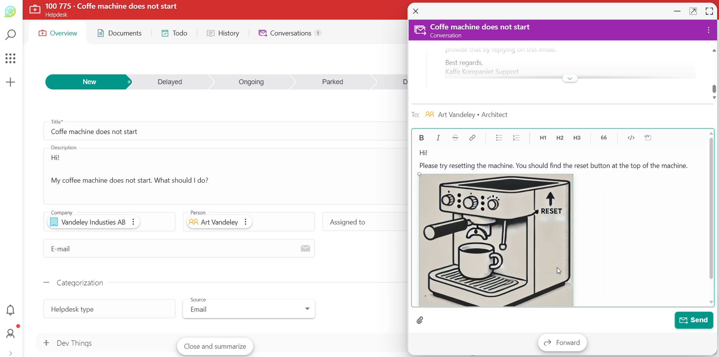Click the envelope icon in E-mail field
This screenshot has width=719, height=357.
pyautogui.click(x=305, y=248)
